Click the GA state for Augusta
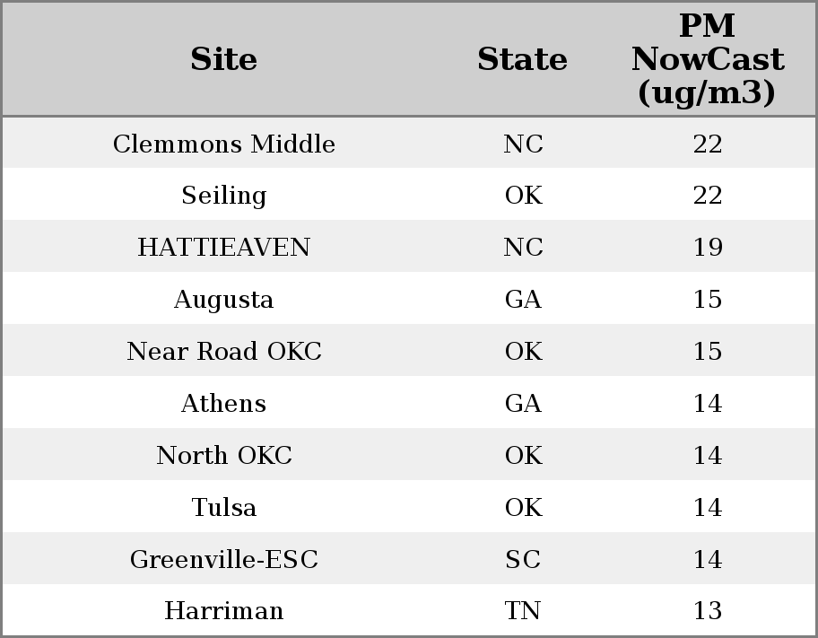The height and width of the screenshot is (638, 818). tap(523, 300)
